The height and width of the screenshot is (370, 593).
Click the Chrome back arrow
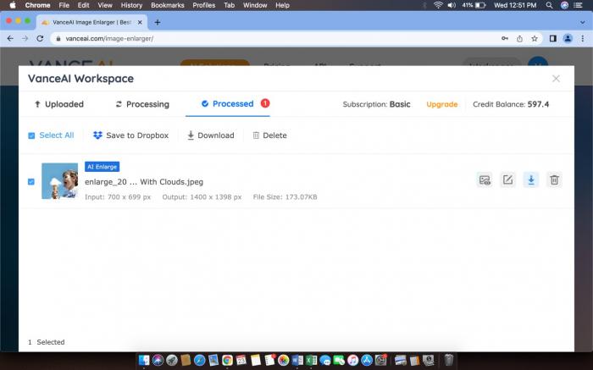10,39
